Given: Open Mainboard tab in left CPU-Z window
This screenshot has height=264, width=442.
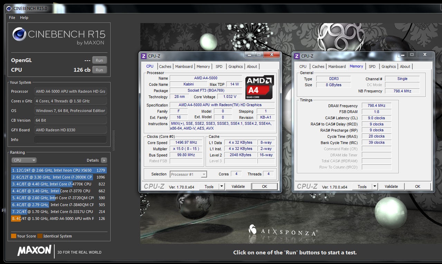Looking at the screenshot, I should (x=184, y=67).
